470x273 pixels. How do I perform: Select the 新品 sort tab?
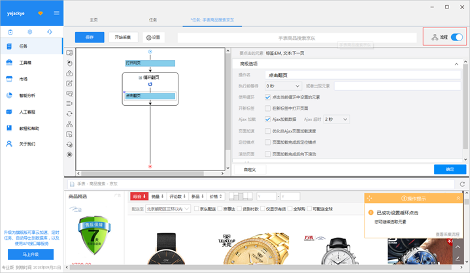[198, 197]
